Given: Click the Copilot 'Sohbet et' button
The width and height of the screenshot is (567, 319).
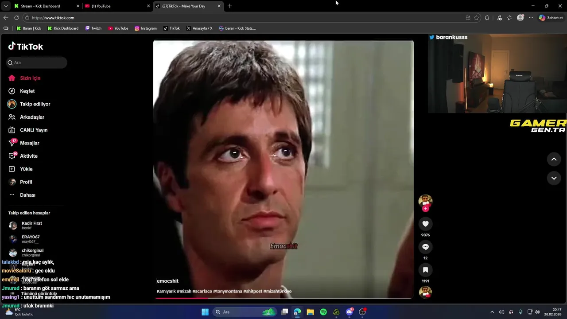Looking at the screenshot, I should [551, 18].
